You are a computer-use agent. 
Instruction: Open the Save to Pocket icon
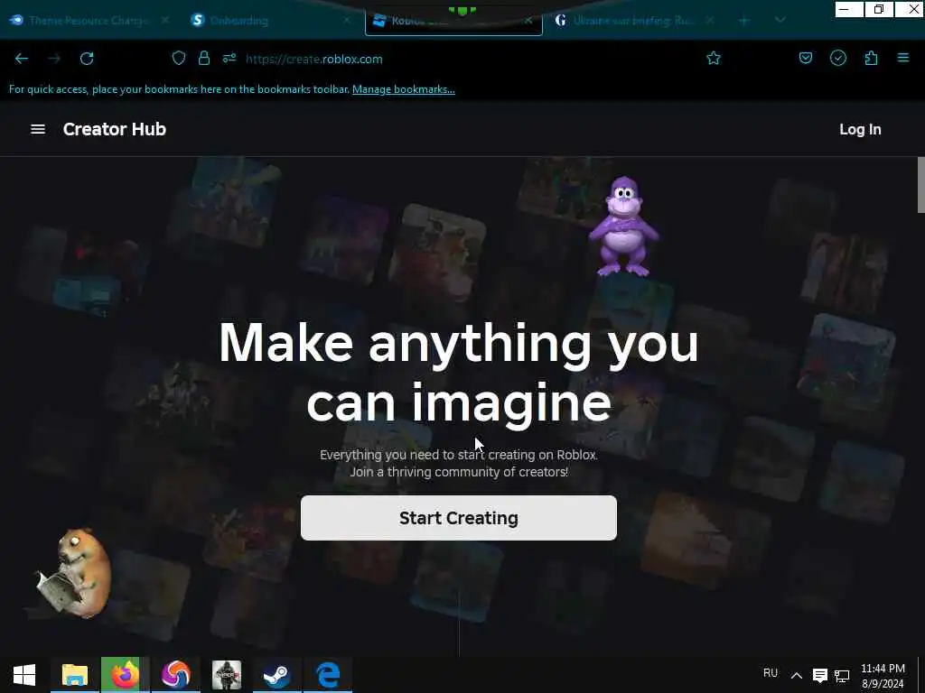click(x=806, y=58)
